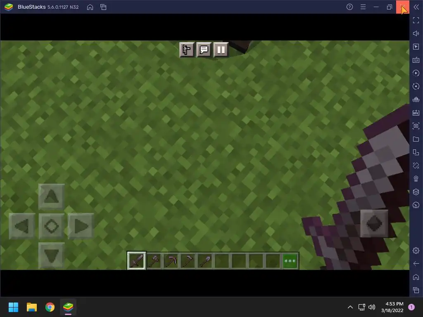Screen dimensions: 423x317
Task: Set location from sidebar pin icon
Action: point(416,179)
